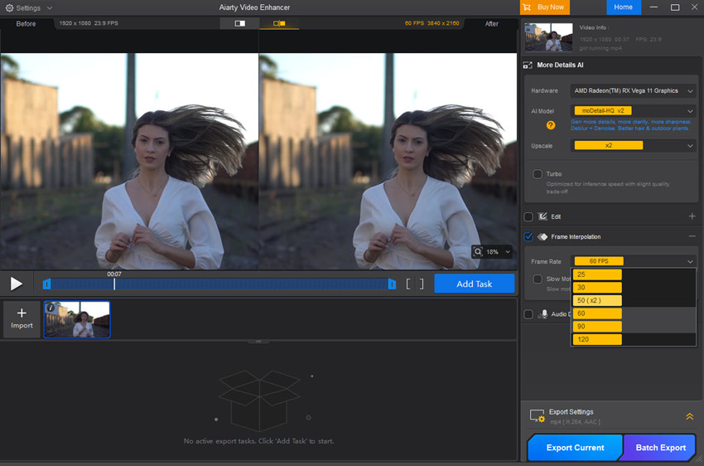This screenshot has height=466, width=704.
Task: Click the Frame Interpolation diamond icon
Action: point(542,237)
